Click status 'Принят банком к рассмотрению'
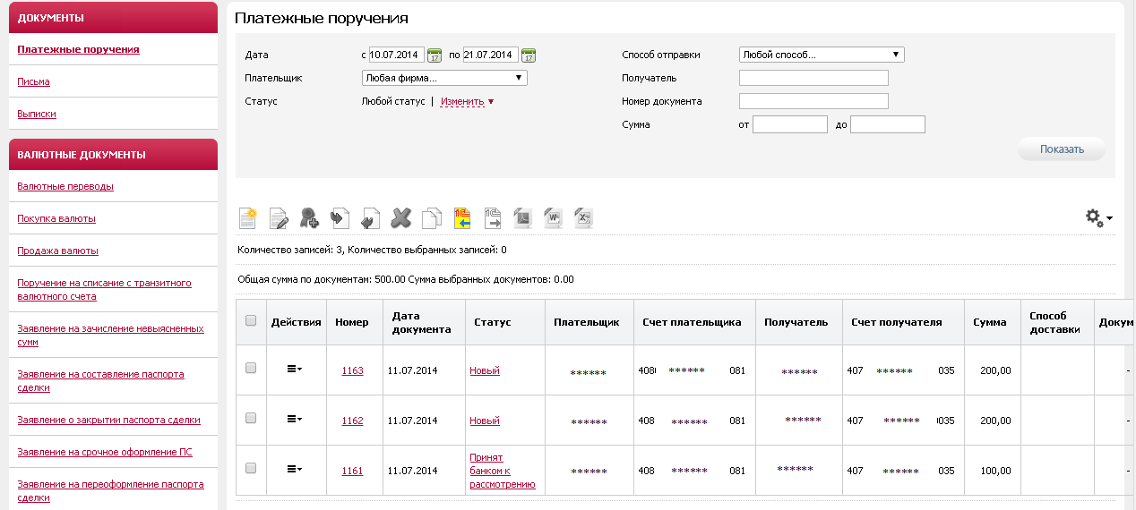 click(503, 471)
